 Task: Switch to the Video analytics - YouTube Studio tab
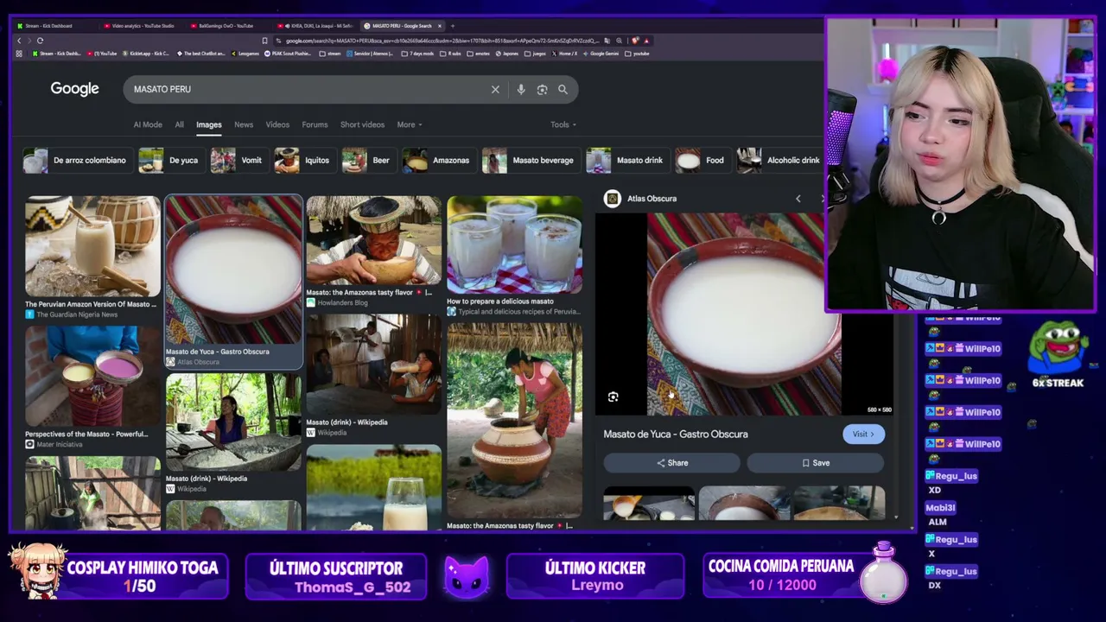(x=140, y=26)
